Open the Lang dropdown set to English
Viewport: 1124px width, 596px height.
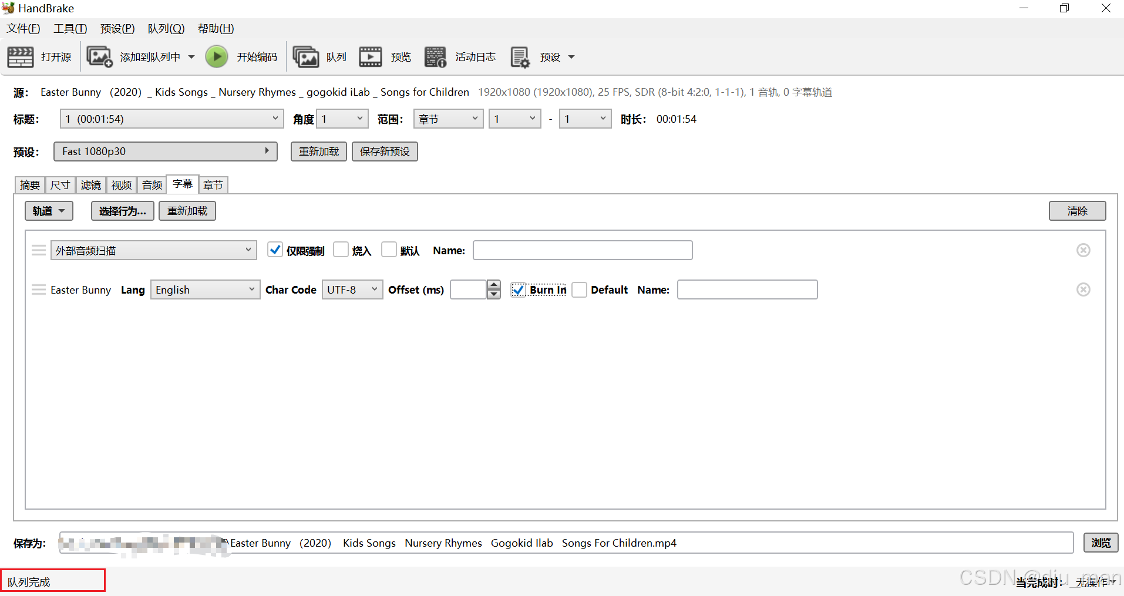pyautogui.click(x=205, y=289)
